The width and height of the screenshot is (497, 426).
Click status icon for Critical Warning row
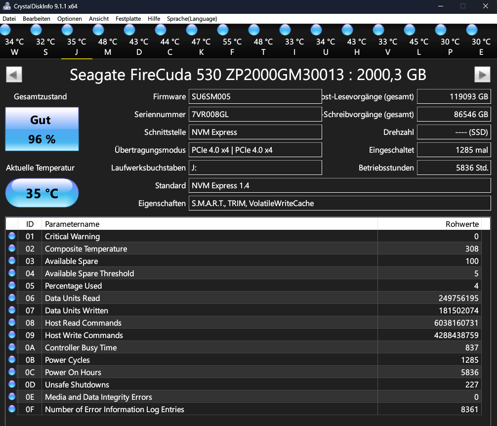coord(12,236)
